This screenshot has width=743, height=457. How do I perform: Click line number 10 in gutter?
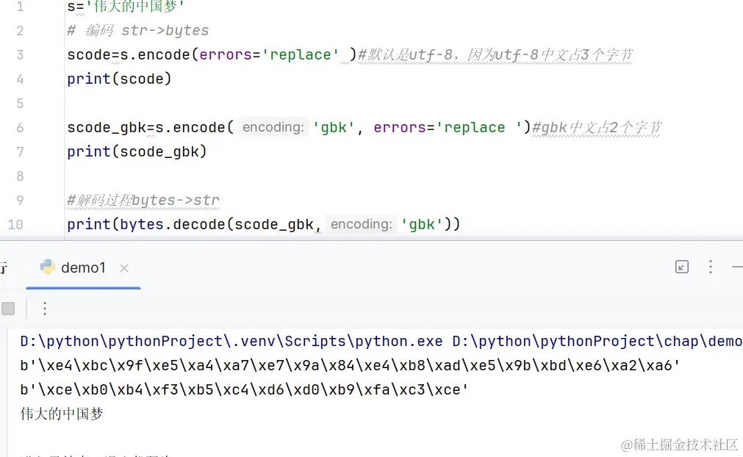(15, 225)
